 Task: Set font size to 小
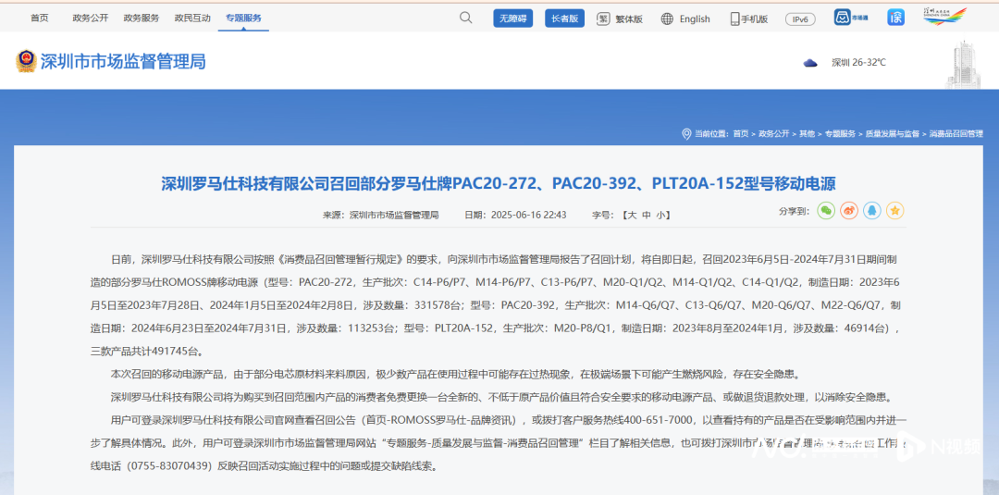(x=661, y=215)
